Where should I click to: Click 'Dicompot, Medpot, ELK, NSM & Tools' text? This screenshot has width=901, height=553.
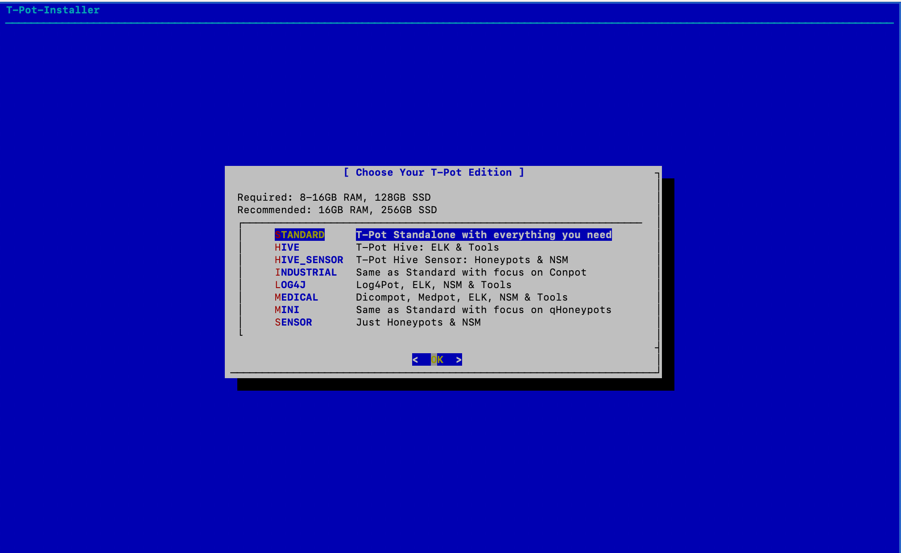pyautogui.click(x=462, y=297)
